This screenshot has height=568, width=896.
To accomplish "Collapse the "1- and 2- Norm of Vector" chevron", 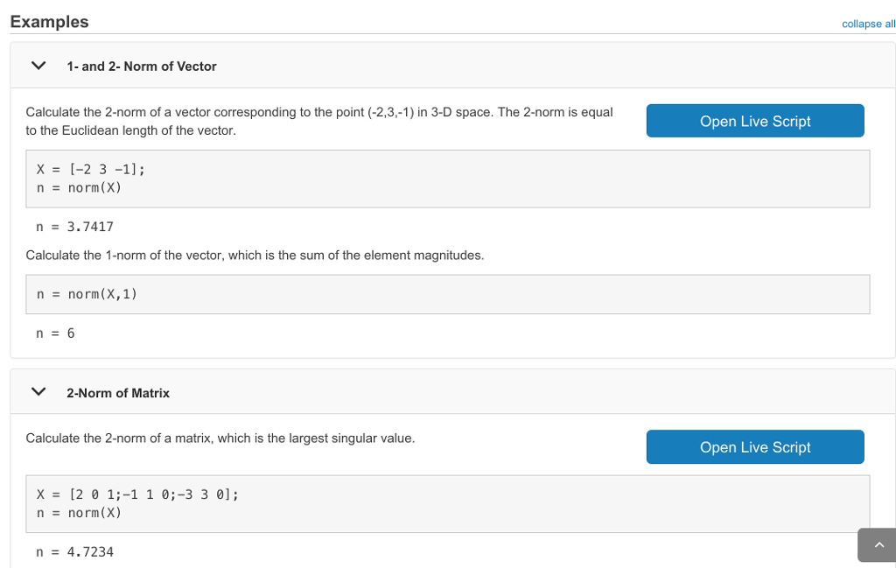I will click(x=38, y=66).
